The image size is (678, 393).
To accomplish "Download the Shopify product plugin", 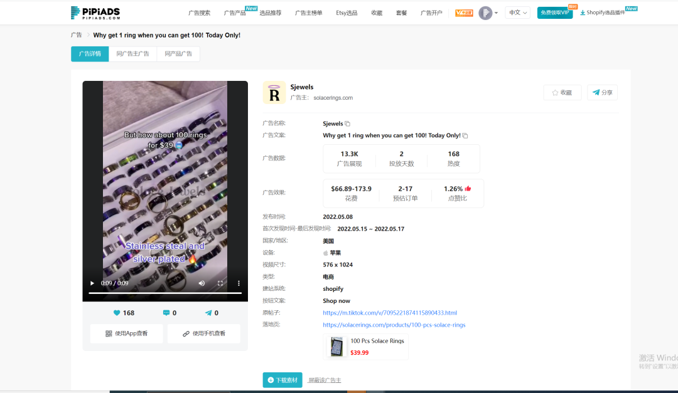I will [x=602, y=13].
